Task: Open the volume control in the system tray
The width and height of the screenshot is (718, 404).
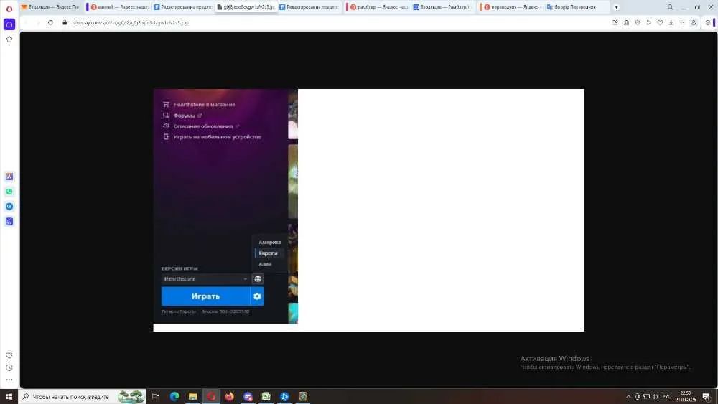Action: [x=656, y=397]
